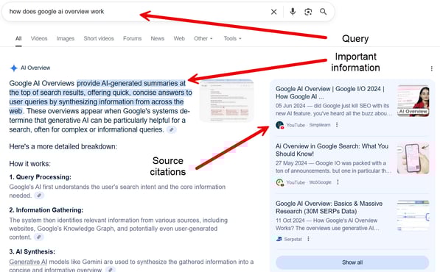This screenshot has width=440, height=272.
Task: Start voice search with the microphone icon
Action: point(293,12)
